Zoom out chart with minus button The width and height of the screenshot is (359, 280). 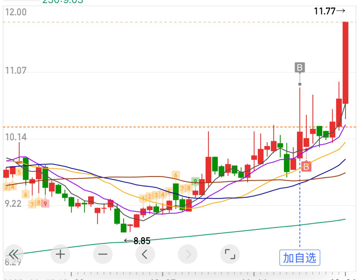(x=103, y=254)
